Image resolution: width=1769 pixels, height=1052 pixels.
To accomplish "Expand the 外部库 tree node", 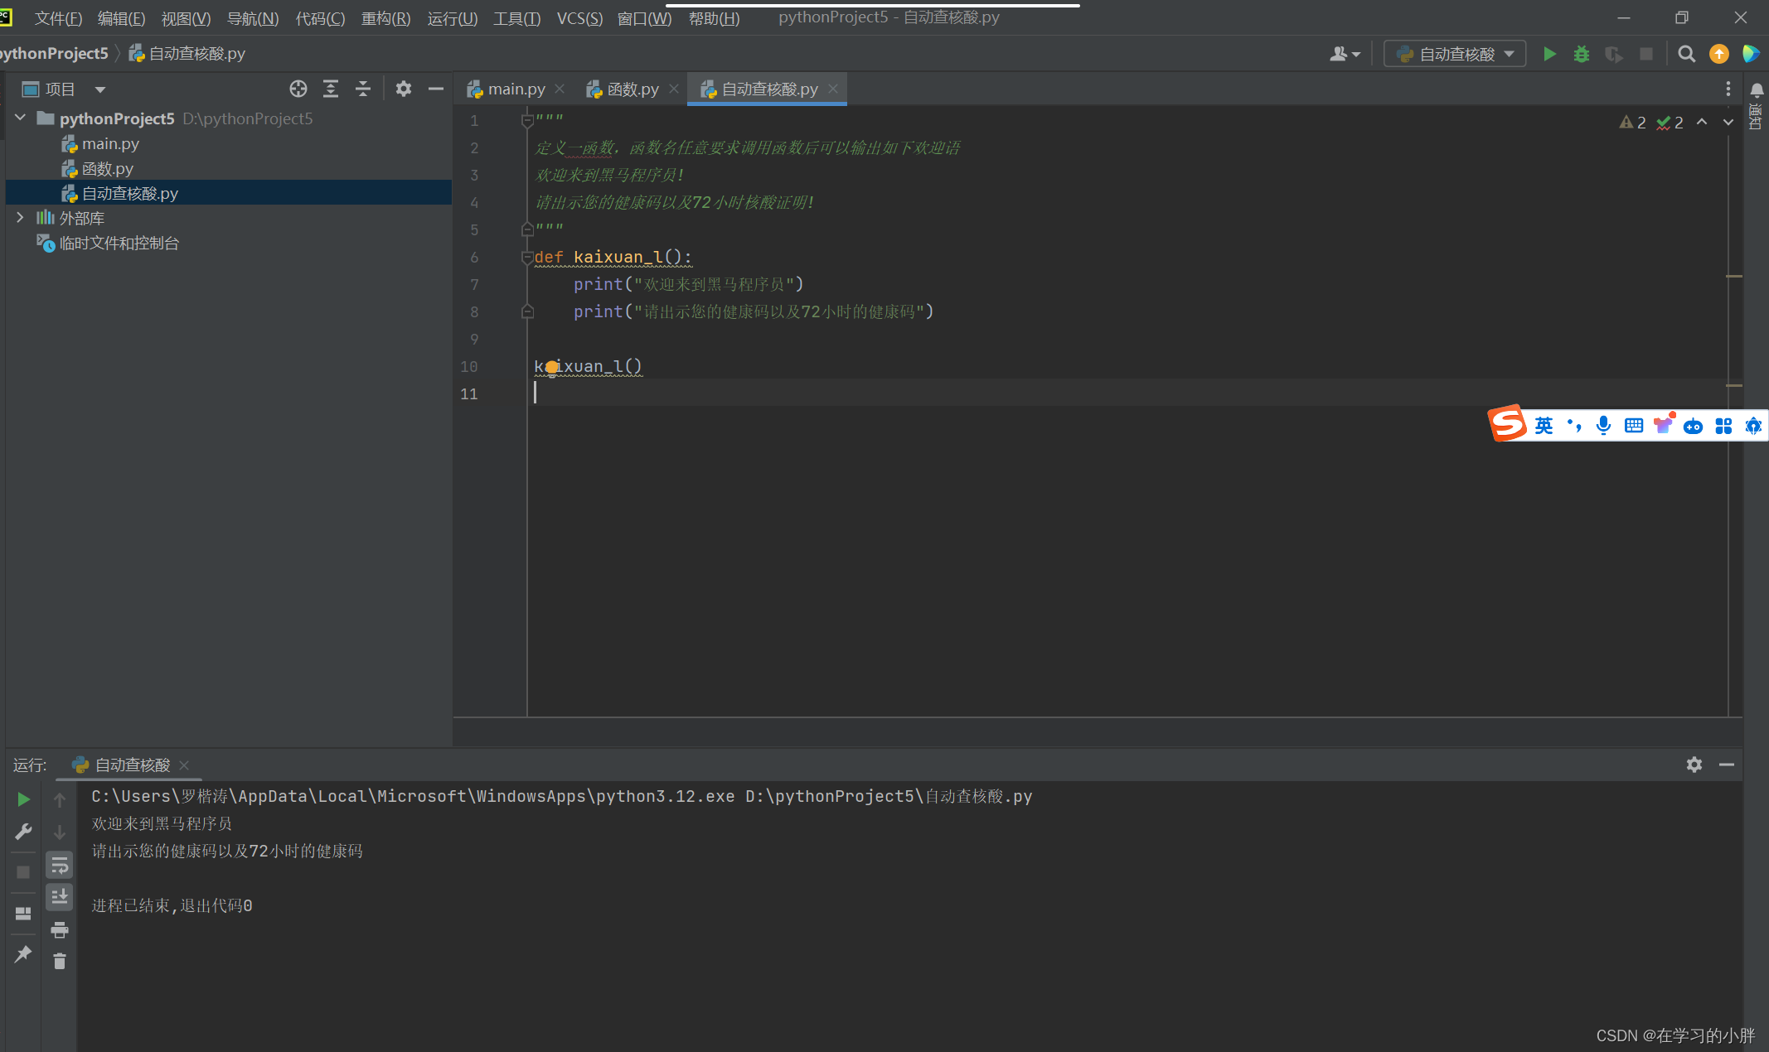I will pyautogui.click(x=20, y=218).
